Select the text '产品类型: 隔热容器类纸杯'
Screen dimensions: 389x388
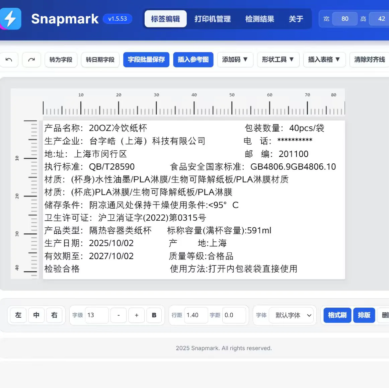pyautogui.click(x=98, y=230)
